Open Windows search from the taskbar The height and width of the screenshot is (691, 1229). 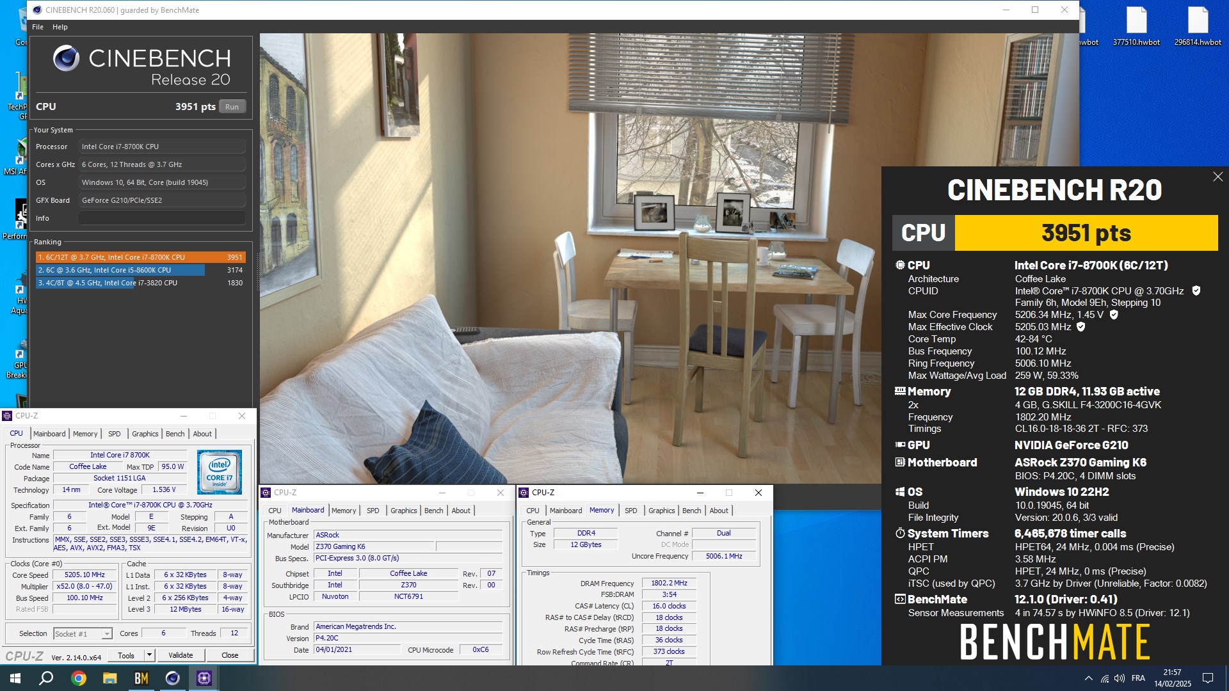point(46,678)
